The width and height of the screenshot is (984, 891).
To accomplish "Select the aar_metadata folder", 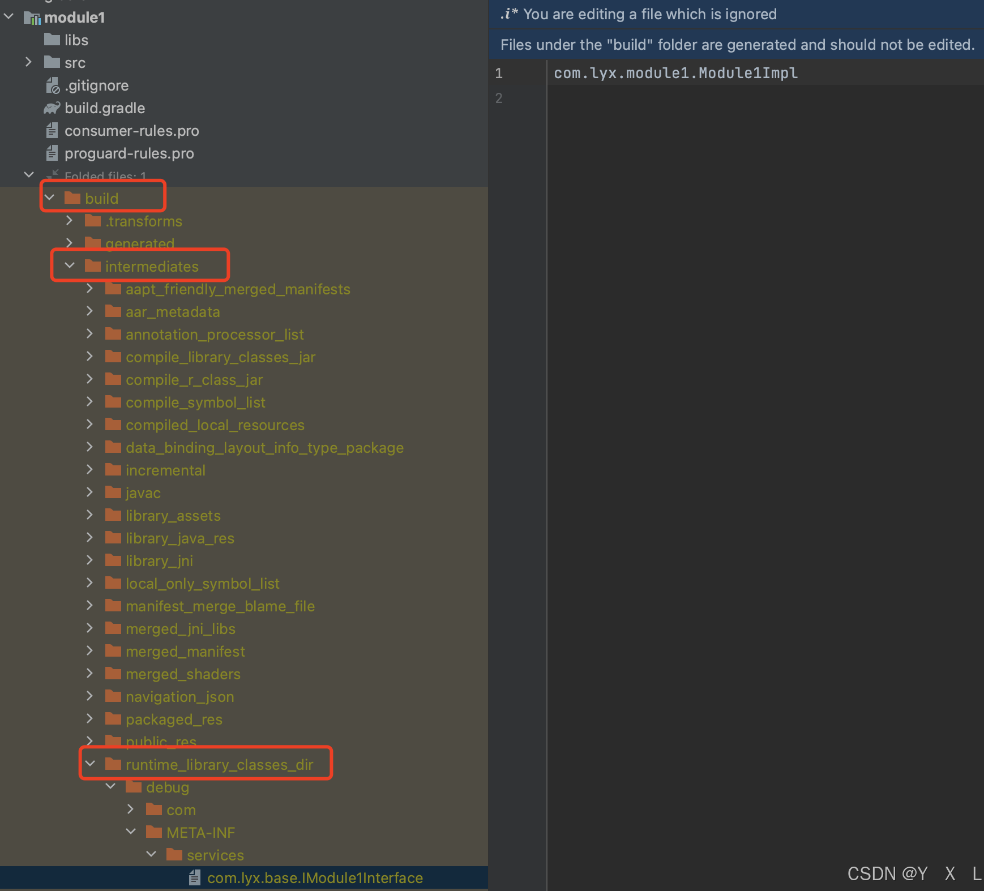I will tap(173, 311).
